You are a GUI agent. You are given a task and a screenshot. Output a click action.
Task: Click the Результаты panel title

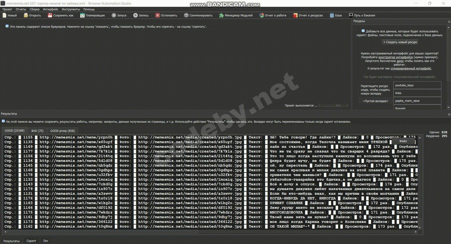pos(9,114)
